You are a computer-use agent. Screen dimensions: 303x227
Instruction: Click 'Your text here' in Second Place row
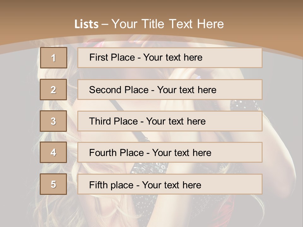click(x=187, y=90)
